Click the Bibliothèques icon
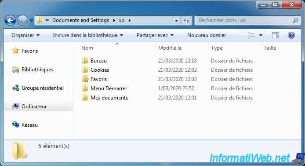The width and height of the screenshot is (305, 166). pos(15,70)
